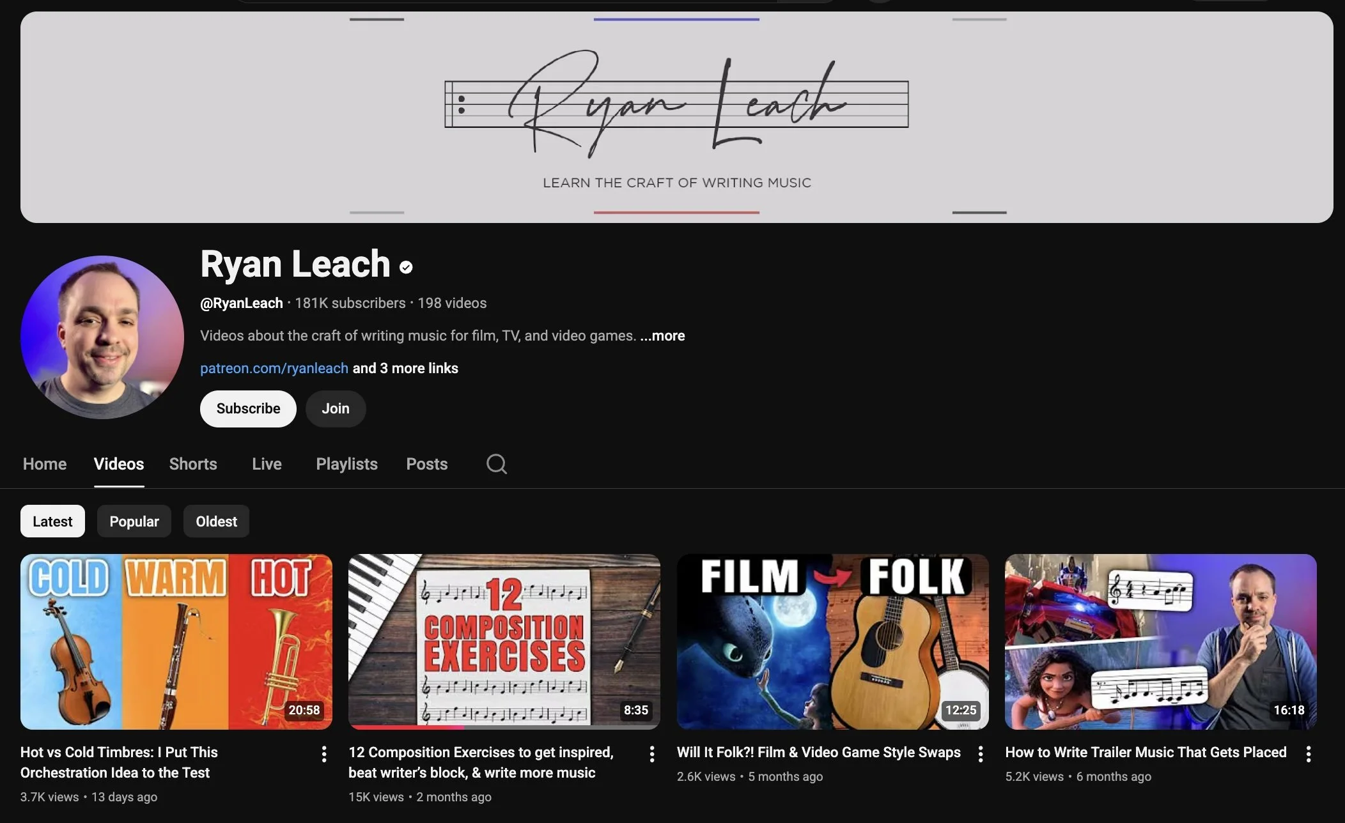Click watched progress bar on Composition Exercises thumbnail
This screenshot has height=823, width=1345.
click(407, 727)
